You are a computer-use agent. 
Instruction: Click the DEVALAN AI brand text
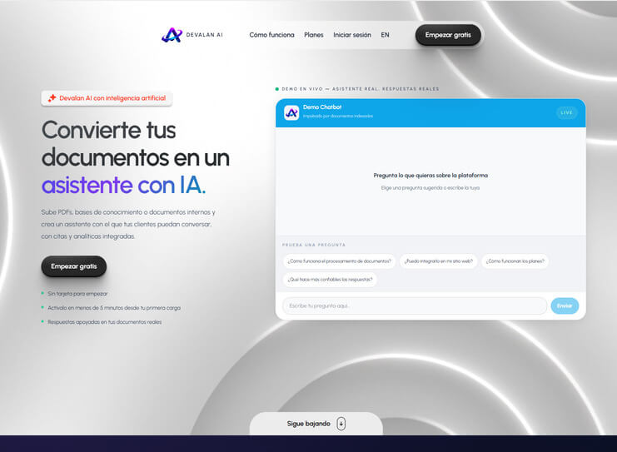coord(205,35)
